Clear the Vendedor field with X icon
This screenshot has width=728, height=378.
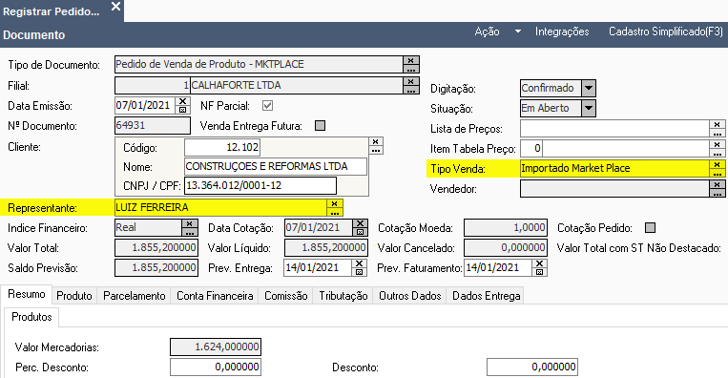pos(718,184)
